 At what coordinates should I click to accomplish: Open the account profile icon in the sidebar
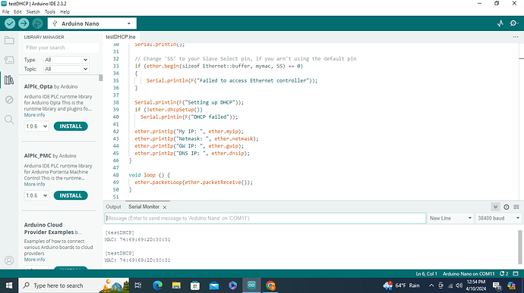pos(9,260)
